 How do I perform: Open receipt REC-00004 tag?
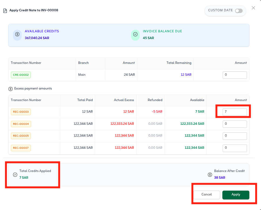(21, 124)
